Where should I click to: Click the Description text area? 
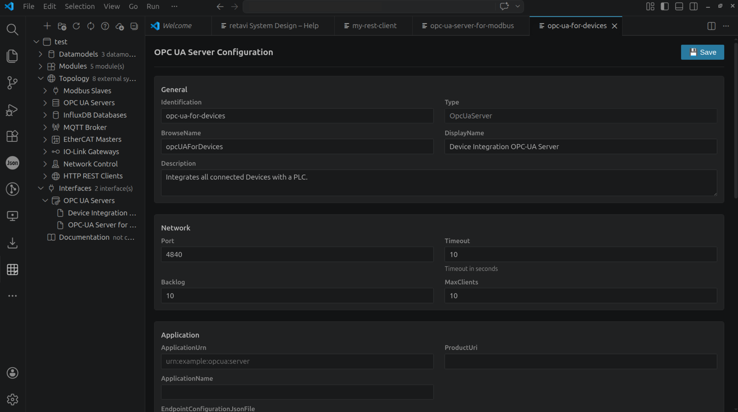tap(439, 183)
